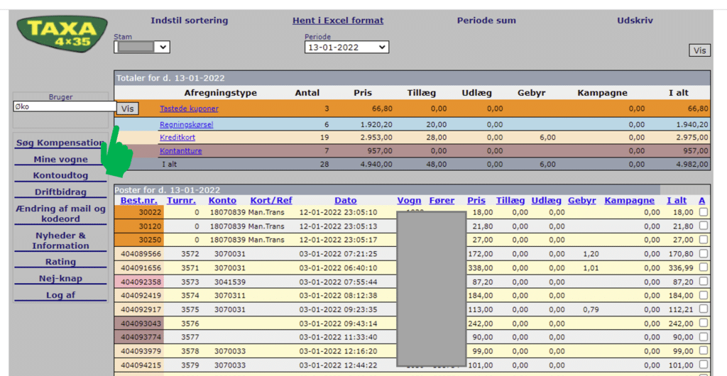Tick checkbox for order 404089566

click(x=704, y=253)
